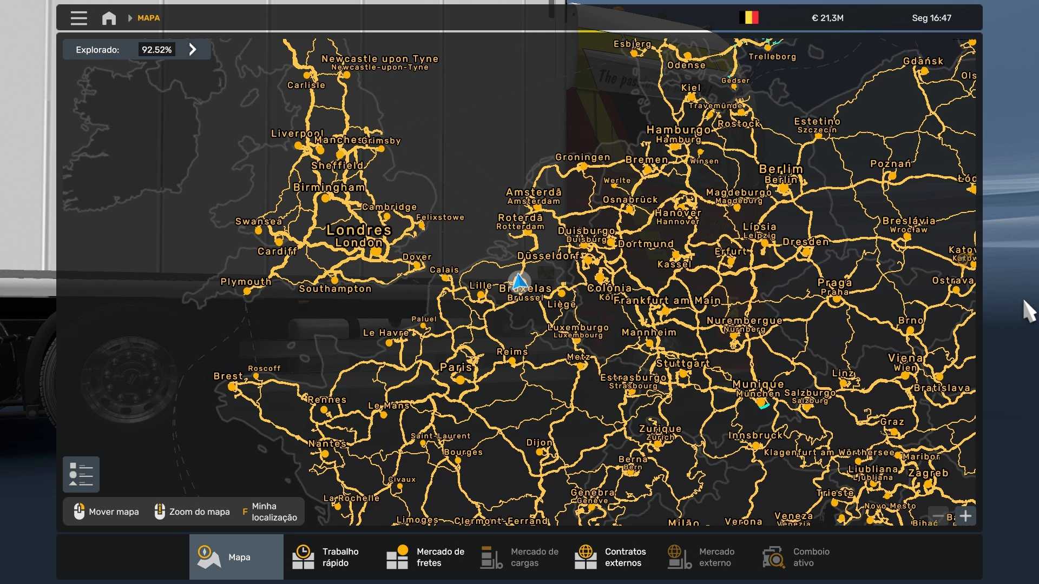This screenshot has width=1039, height=584.
Task: Click the MAPA breadcrumb label
Action: (148, 18)
